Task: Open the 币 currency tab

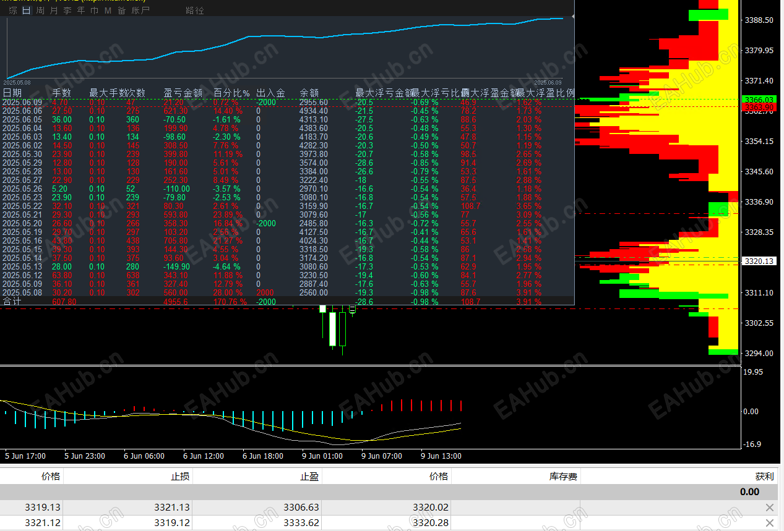Action: tap(94, 11)
